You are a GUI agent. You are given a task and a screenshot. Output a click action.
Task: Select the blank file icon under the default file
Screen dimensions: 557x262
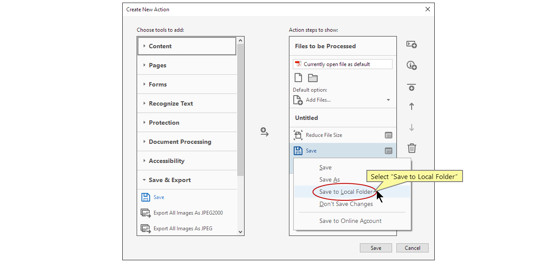tap(299, 77)
